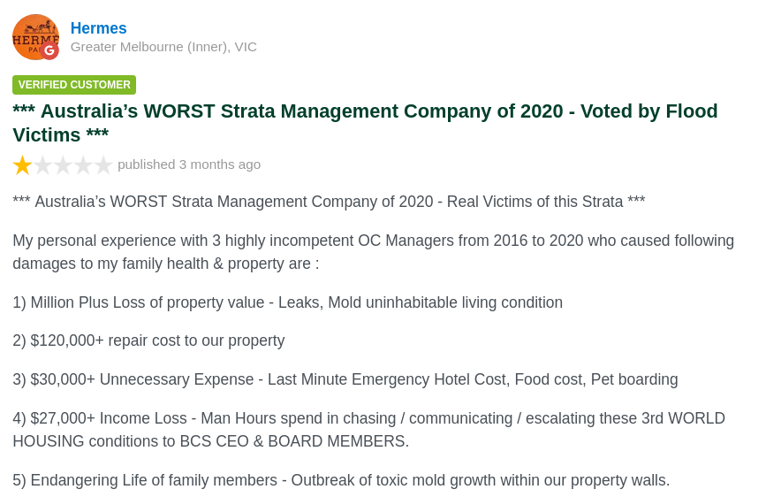The height and width of the screenshot is (497, 766).
Task: Click item 5 Endangering Life of family text
Action: (341, 480)
